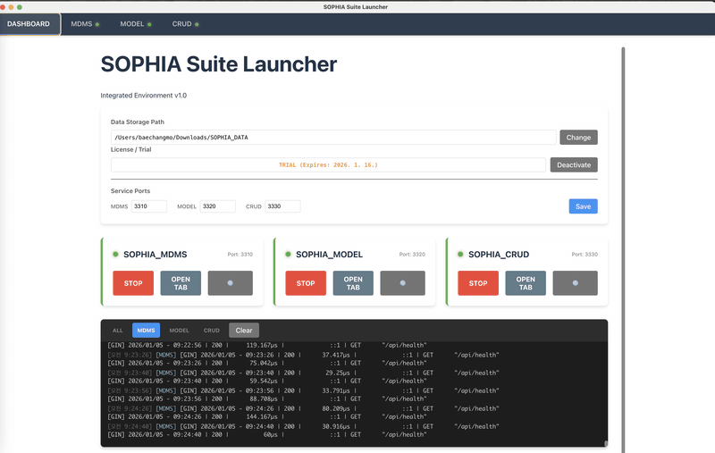Click gray dot button on SOPHIA_CRUD card
The height and width of the screenshot is (453, 715).
coord(575,283)
